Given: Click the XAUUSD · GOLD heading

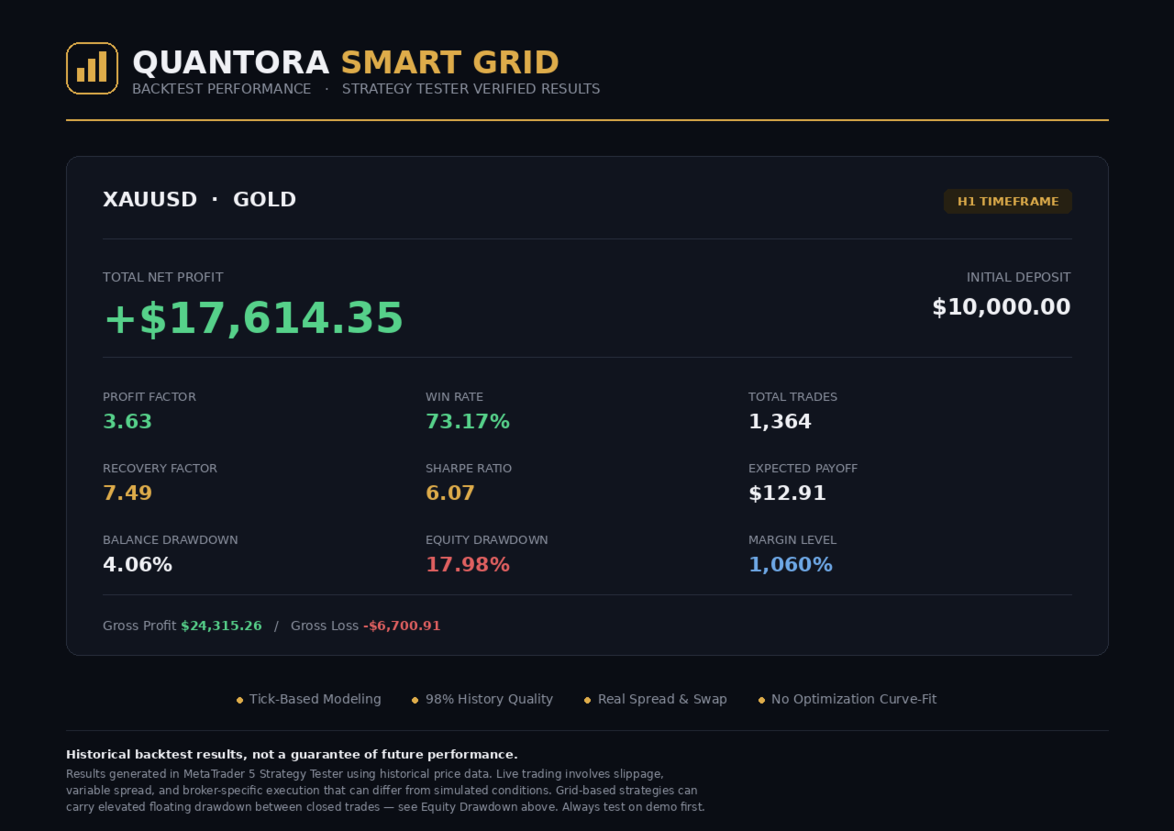Looking at the screenshot, I should (200, 200).
